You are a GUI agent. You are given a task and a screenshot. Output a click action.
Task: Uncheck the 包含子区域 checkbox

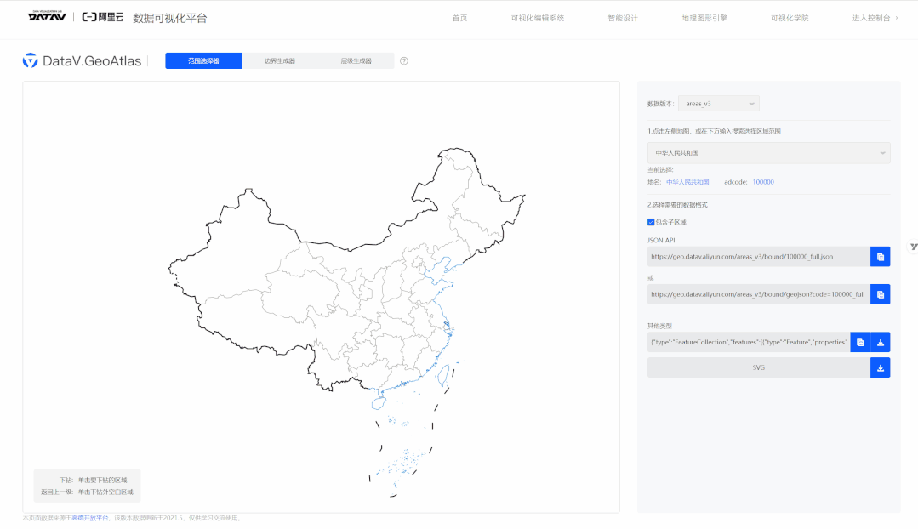(652, 222)
